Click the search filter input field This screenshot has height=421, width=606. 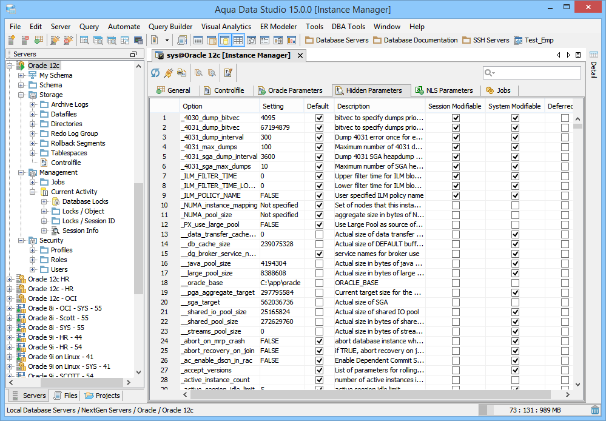532,73
